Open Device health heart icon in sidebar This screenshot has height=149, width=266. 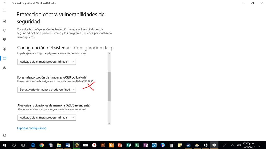click(5, 39)
